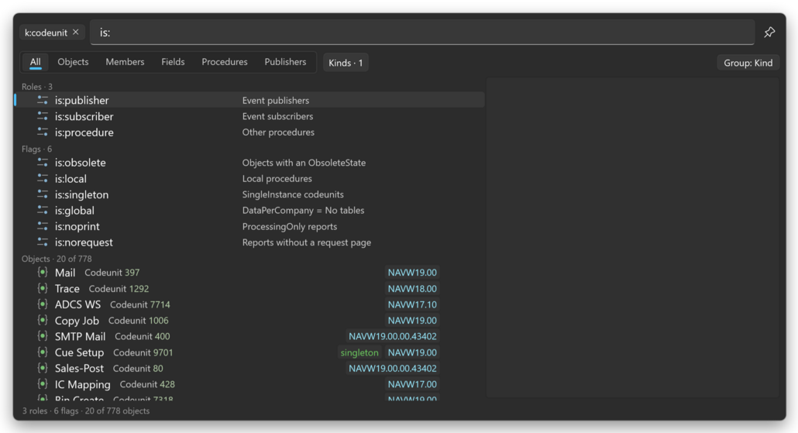Open the Cue Setup codeunit 9701 result
This screenshot has width=798, height=433.
point(250,352)
